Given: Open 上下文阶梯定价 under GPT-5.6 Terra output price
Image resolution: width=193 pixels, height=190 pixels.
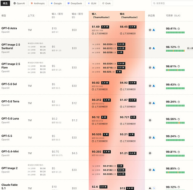Looking at the screenshot, I should [128, 107].
